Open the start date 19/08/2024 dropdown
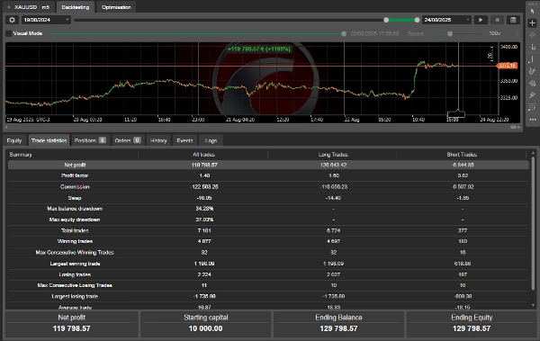This screenshot has width=540, height=341. coord(47,20)
